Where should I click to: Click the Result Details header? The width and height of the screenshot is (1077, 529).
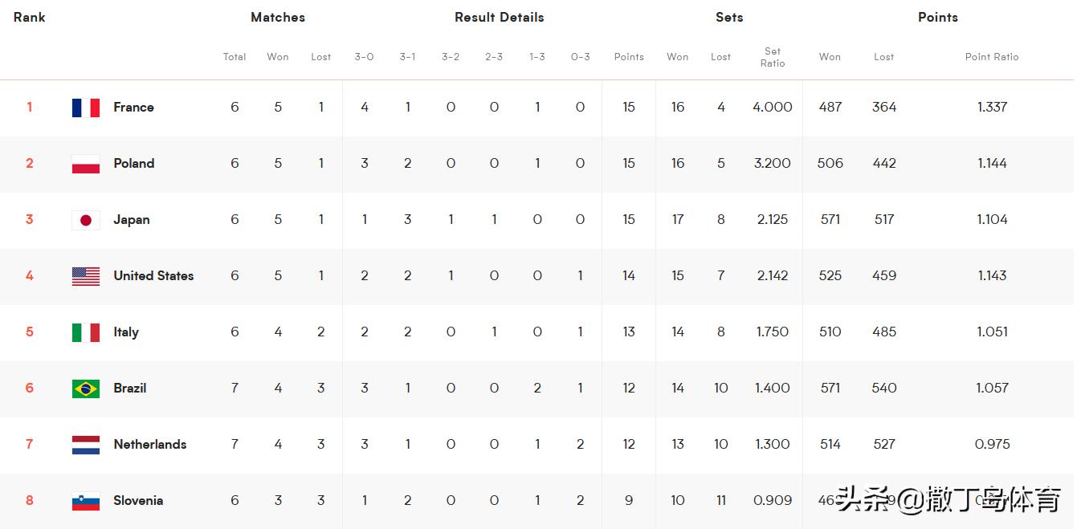499,18
